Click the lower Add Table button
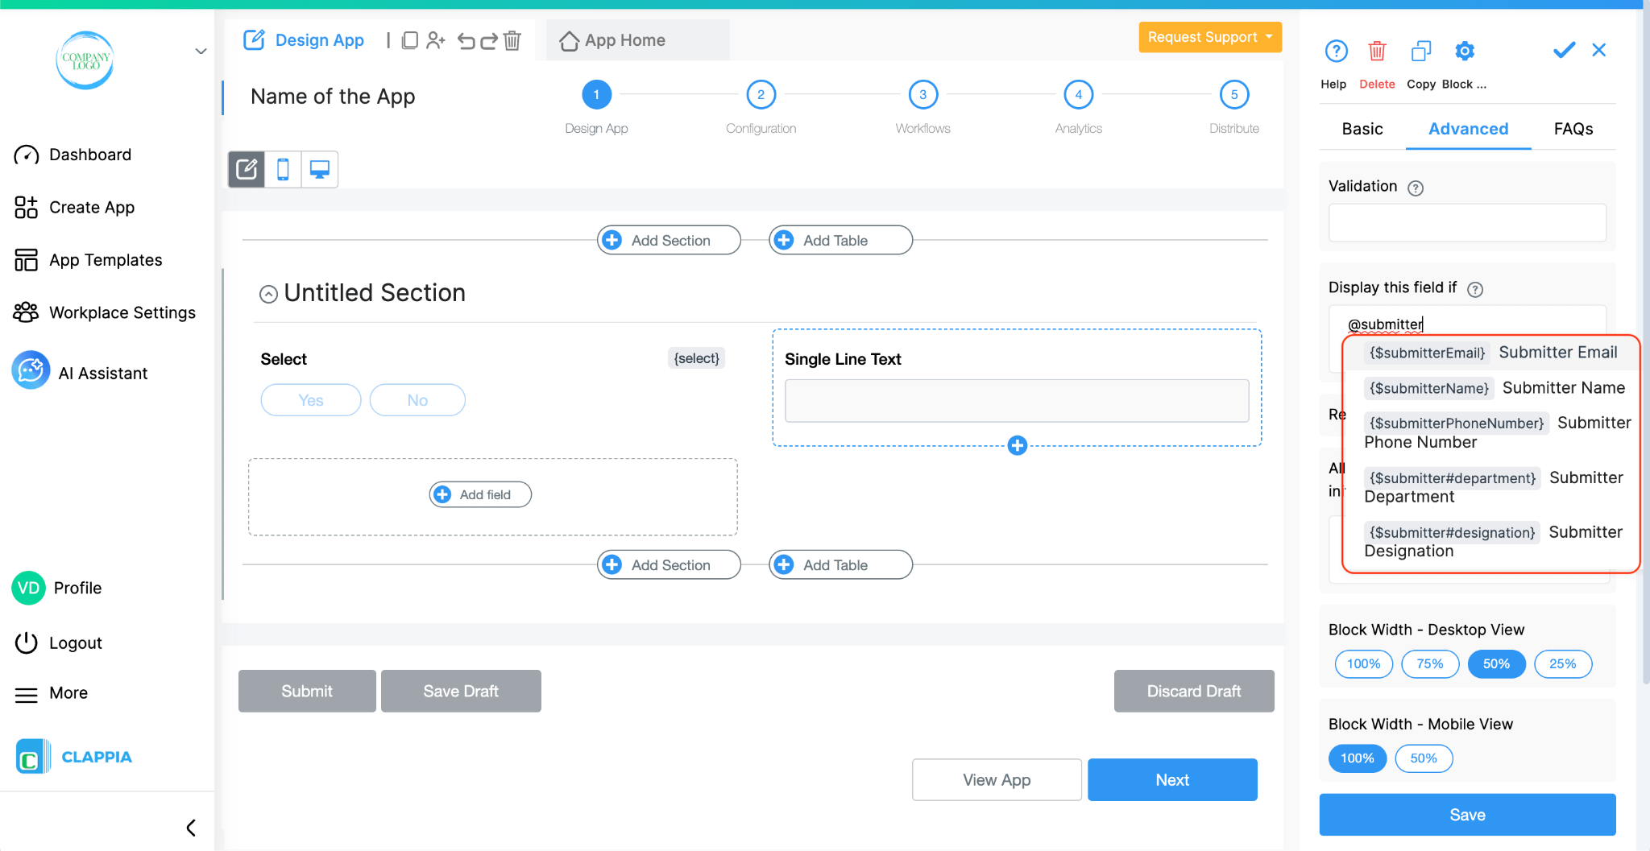Image resolution: width=1650 pixels, height=851 pixels. 840,565
